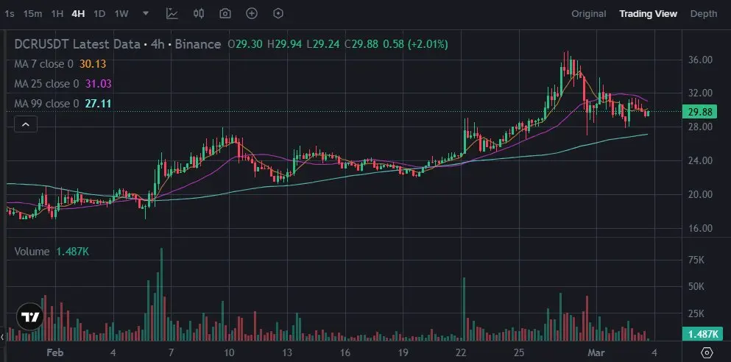Image resolution: width=731 pixels, height=362 pixels.
Task: Switch to the Depth chart view
Action: (x=704, y=14)
